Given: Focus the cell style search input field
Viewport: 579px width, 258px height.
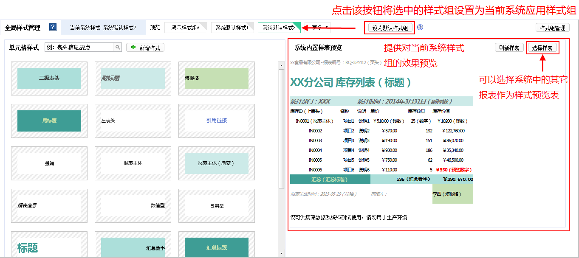Looking at the screenshot, I should click(79, 48).
